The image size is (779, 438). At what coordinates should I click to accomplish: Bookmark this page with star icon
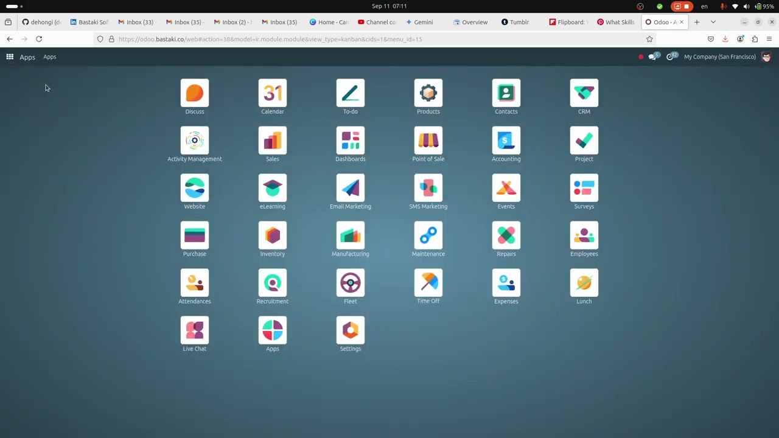649,39
